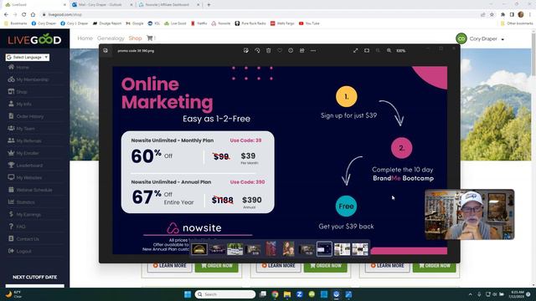Click the Logout icon in the sidebar
The image size is (536, 301).
(x=11, y=251)
